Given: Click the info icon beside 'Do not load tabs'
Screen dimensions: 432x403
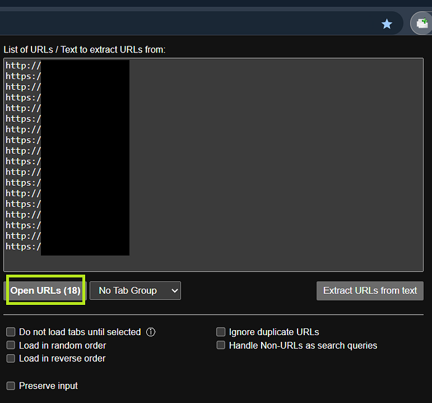Looking at the screenshot, I should point(151,332).
